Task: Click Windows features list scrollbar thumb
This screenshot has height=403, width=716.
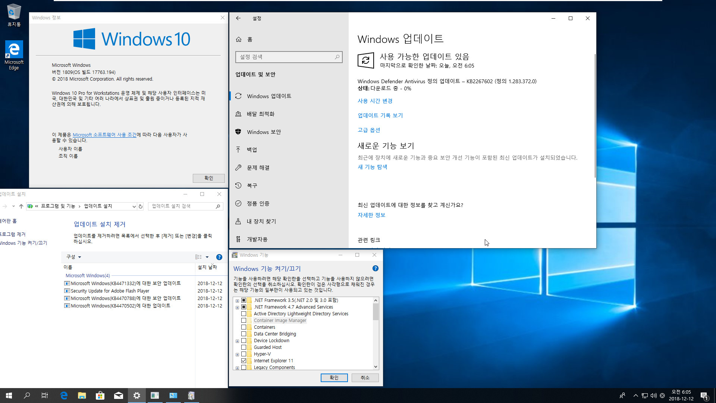Action: (376, 312)
